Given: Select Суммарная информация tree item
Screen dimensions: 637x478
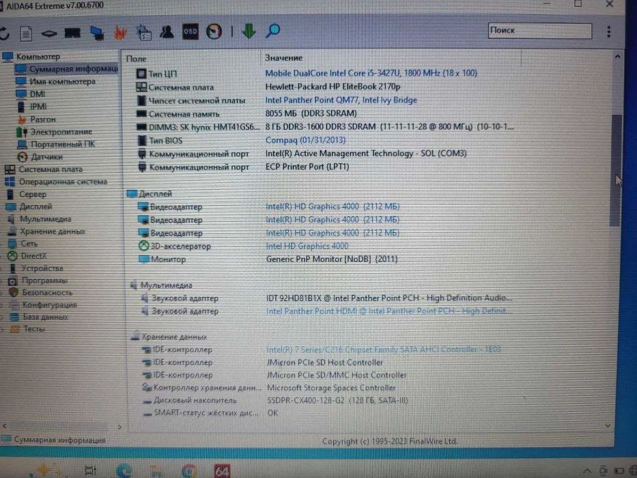Looking at the screenshot, I should tap(74, 69).
